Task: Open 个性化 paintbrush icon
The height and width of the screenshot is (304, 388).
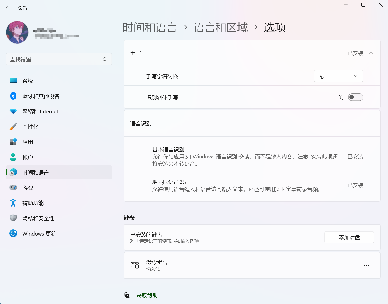Action: pos(13,127)
